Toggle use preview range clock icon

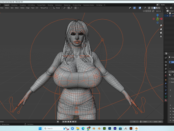click(141, 122)
